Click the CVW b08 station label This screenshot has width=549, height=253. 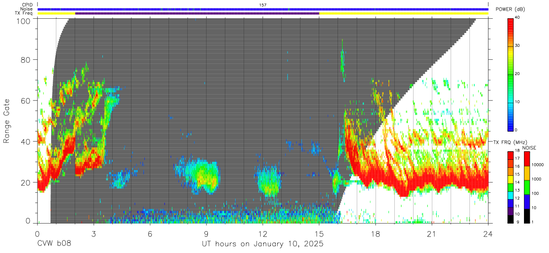(54, 244)
